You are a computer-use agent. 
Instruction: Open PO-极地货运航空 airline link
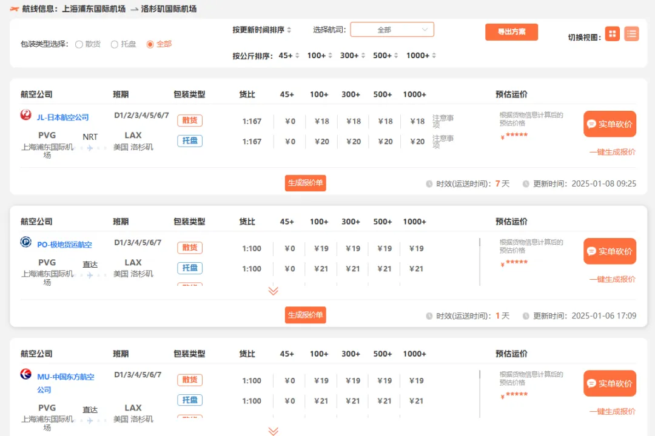click(x=64, y=245)
